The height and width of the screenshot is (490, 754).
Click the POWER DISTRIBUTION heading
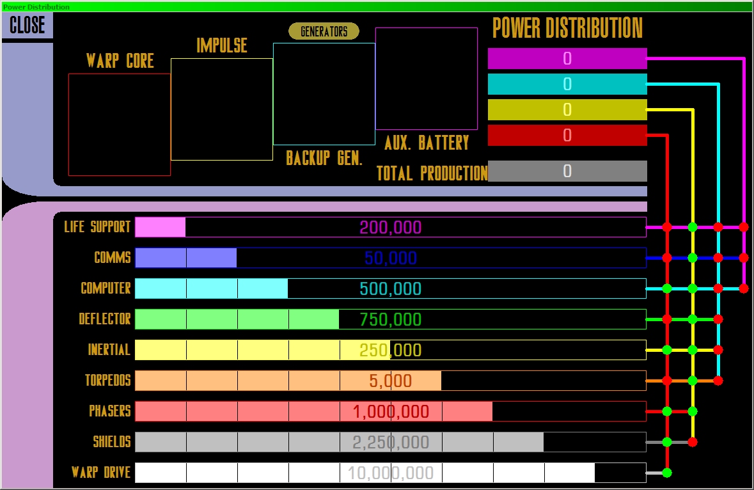coord(567,28)
